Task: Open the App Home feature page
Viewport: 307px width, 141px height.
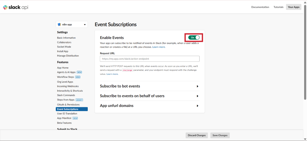Action: pos(63,68)
